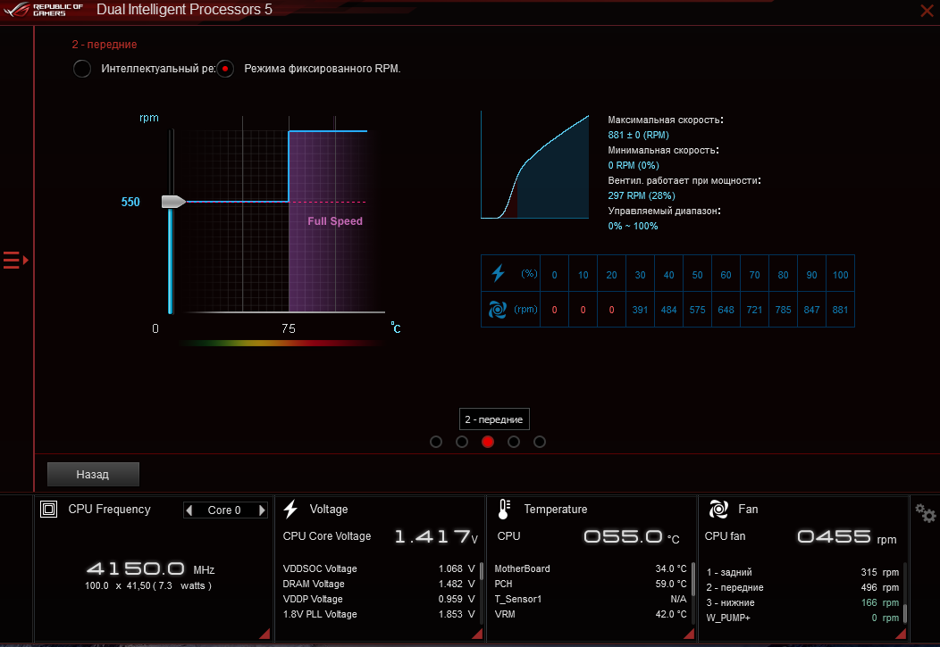Viewport: 940px width, 647px height.
Task: Click the CPU Core Voltage 1.417 reading
Action: click(436, 536)
